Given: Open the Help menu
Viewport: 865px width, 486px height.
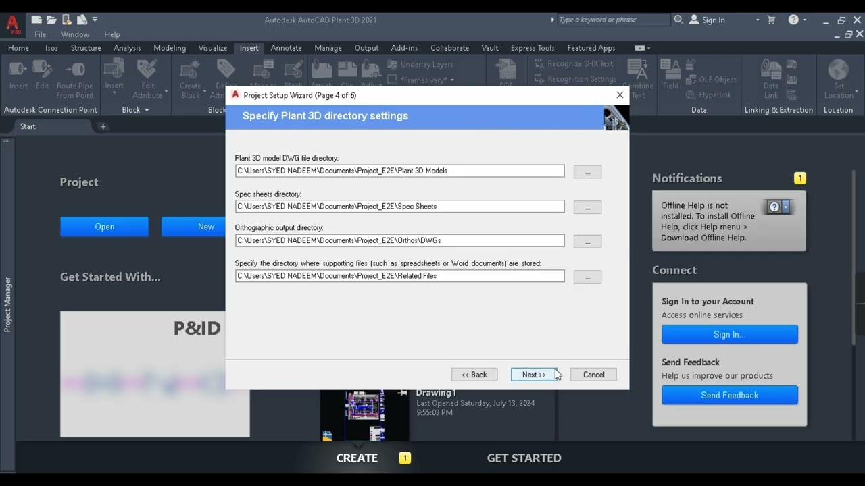Looking at the screenshot, I should 112,34.
